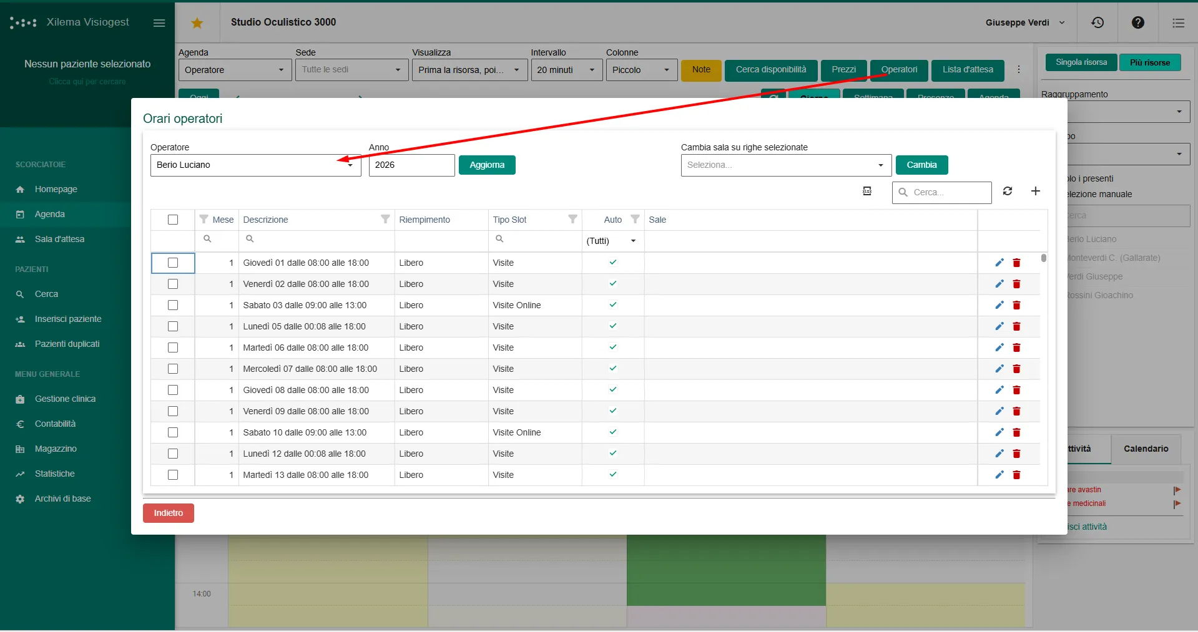Click the three-dot more options icon

tap(1019, 70)
